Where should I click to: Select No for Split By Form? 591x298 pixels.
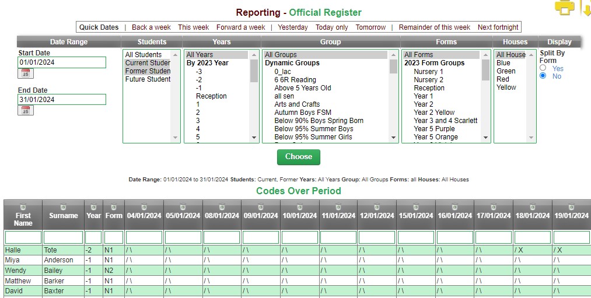point(543,76)
